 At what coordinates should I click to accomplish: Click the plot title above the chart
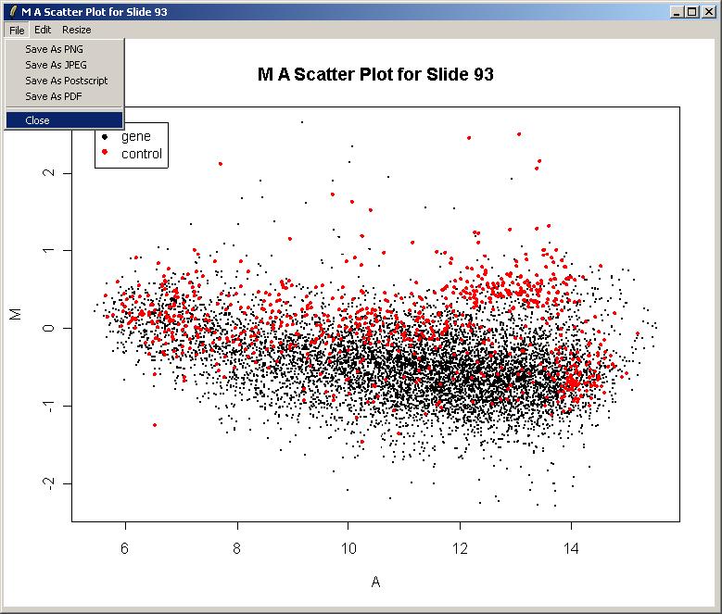click(375, 74)
